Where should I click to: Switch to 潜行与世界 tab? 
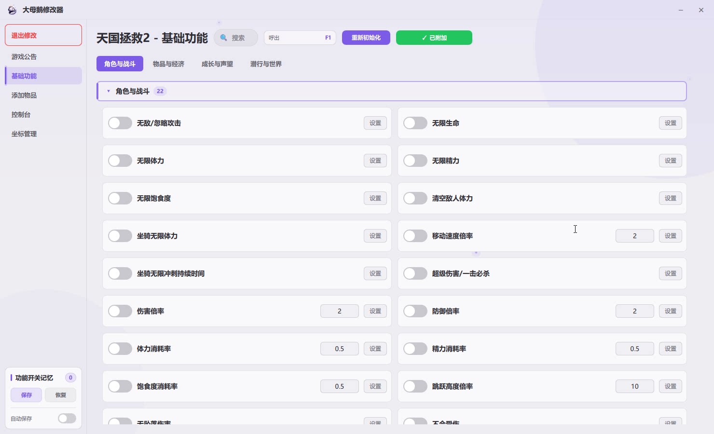click(266, 64)
